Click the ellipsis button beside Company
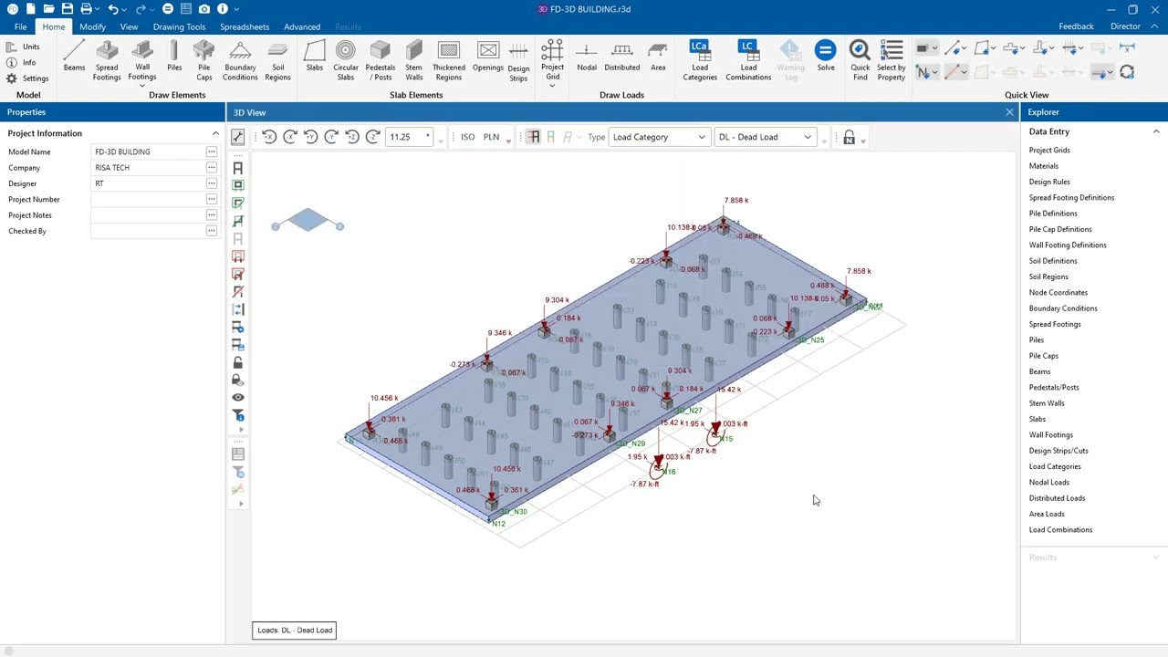Screen dimensions: 1168x657 tap(212, 168)
